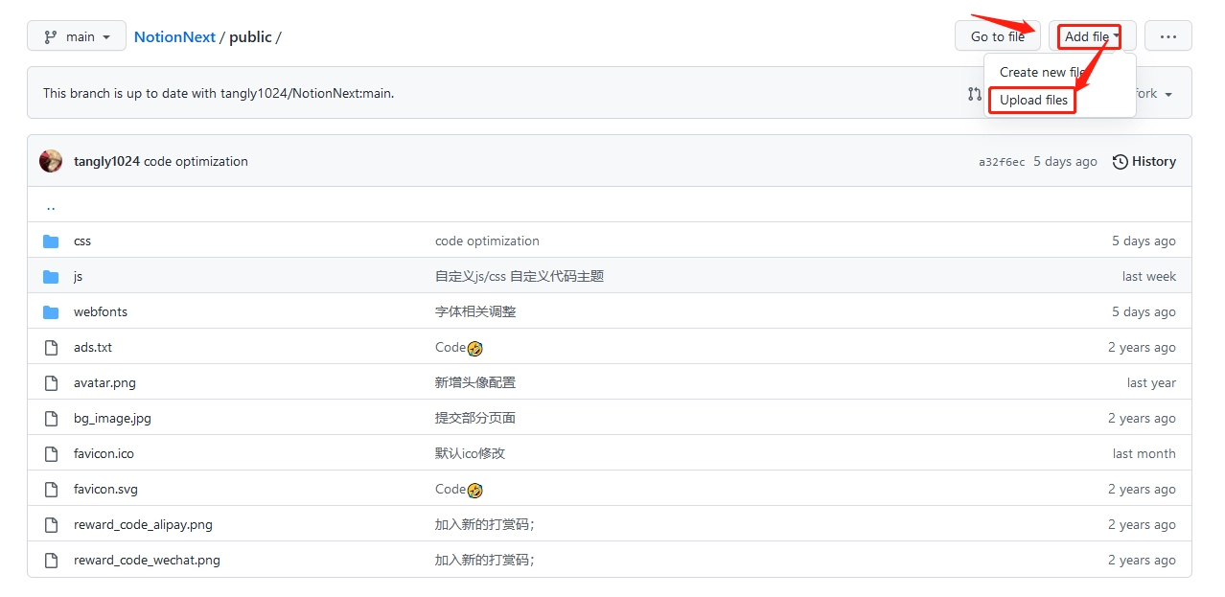Open commit message 字体相关调整
Viewport: 1225px width, 597px height.
point(475,311)
